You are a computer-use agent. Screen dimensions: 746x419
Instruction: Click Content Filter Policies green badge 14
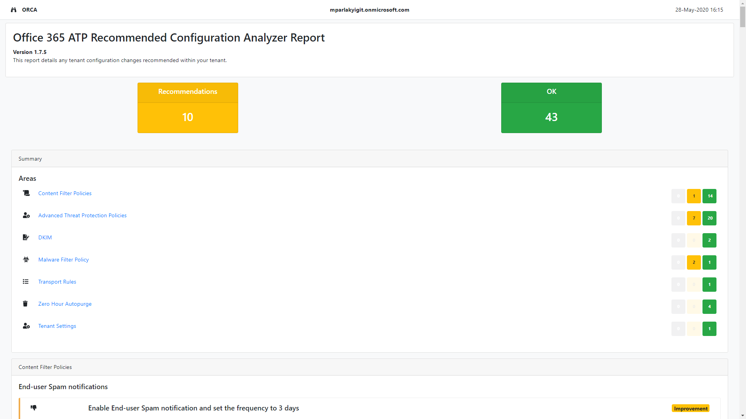click(x=709, y=196)
